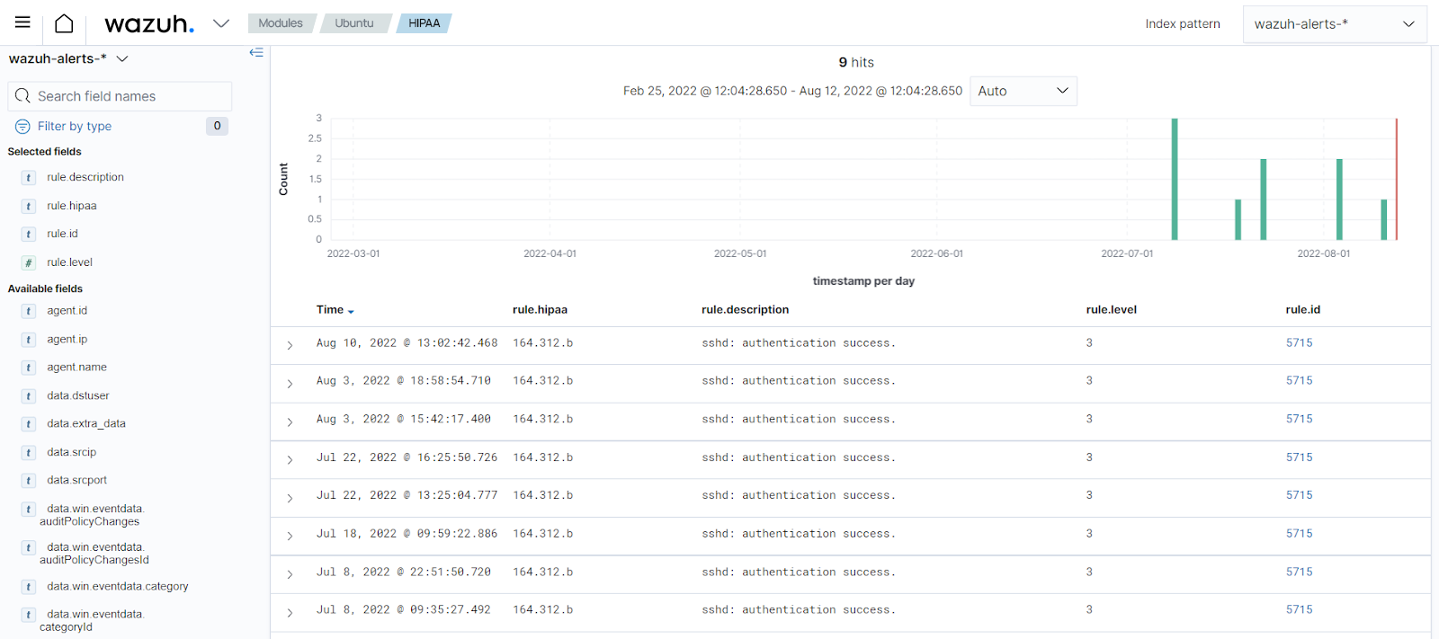The image size is (1439, 639).
Task: Open the Modules breadcrumb
Action: tap(281, 23)
